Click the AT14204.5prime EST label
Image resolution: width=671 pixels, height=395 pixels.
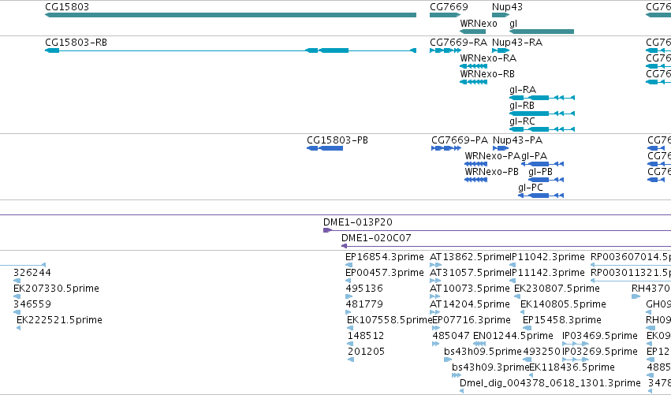pos(470,304)
